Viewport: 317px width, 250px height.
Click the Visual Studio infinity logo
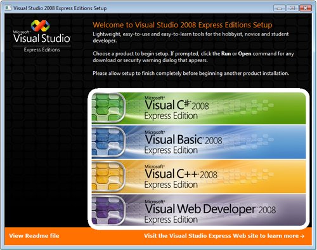pyautogui.click(x=40, y=25)
